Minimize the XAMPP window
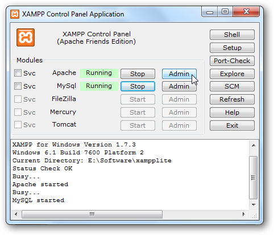Image resolution: width=274 pixels, height=235 pixels. pos(210,12)
